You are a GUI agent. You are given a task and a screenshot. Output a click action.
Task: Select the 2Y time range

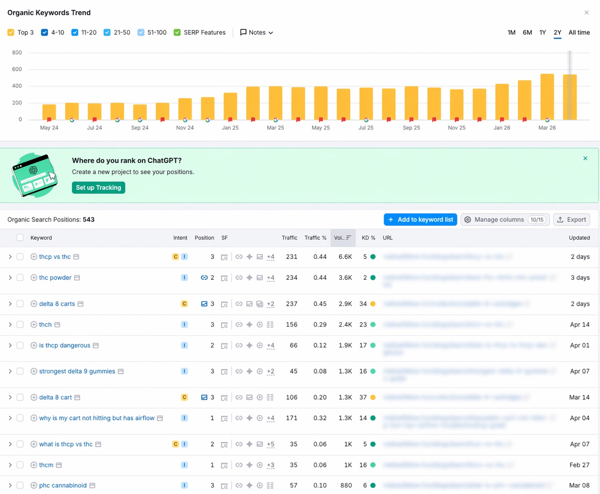point(557,33)
